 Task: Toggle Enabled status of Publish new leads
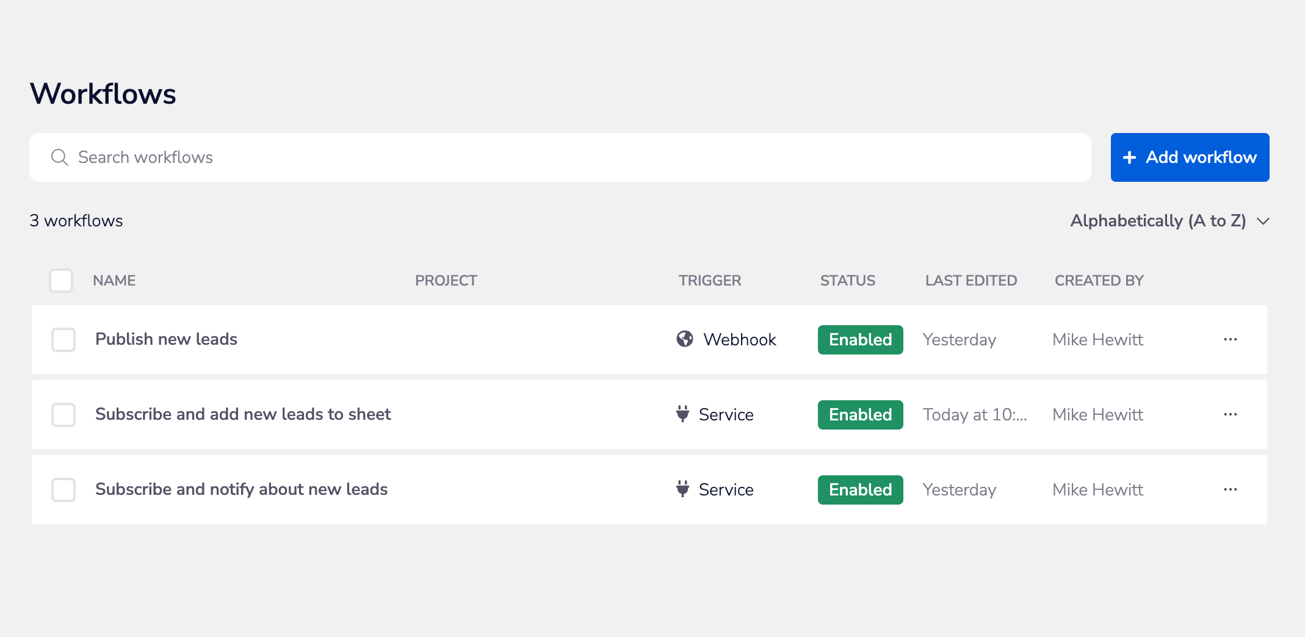click(x=860, y=339)
